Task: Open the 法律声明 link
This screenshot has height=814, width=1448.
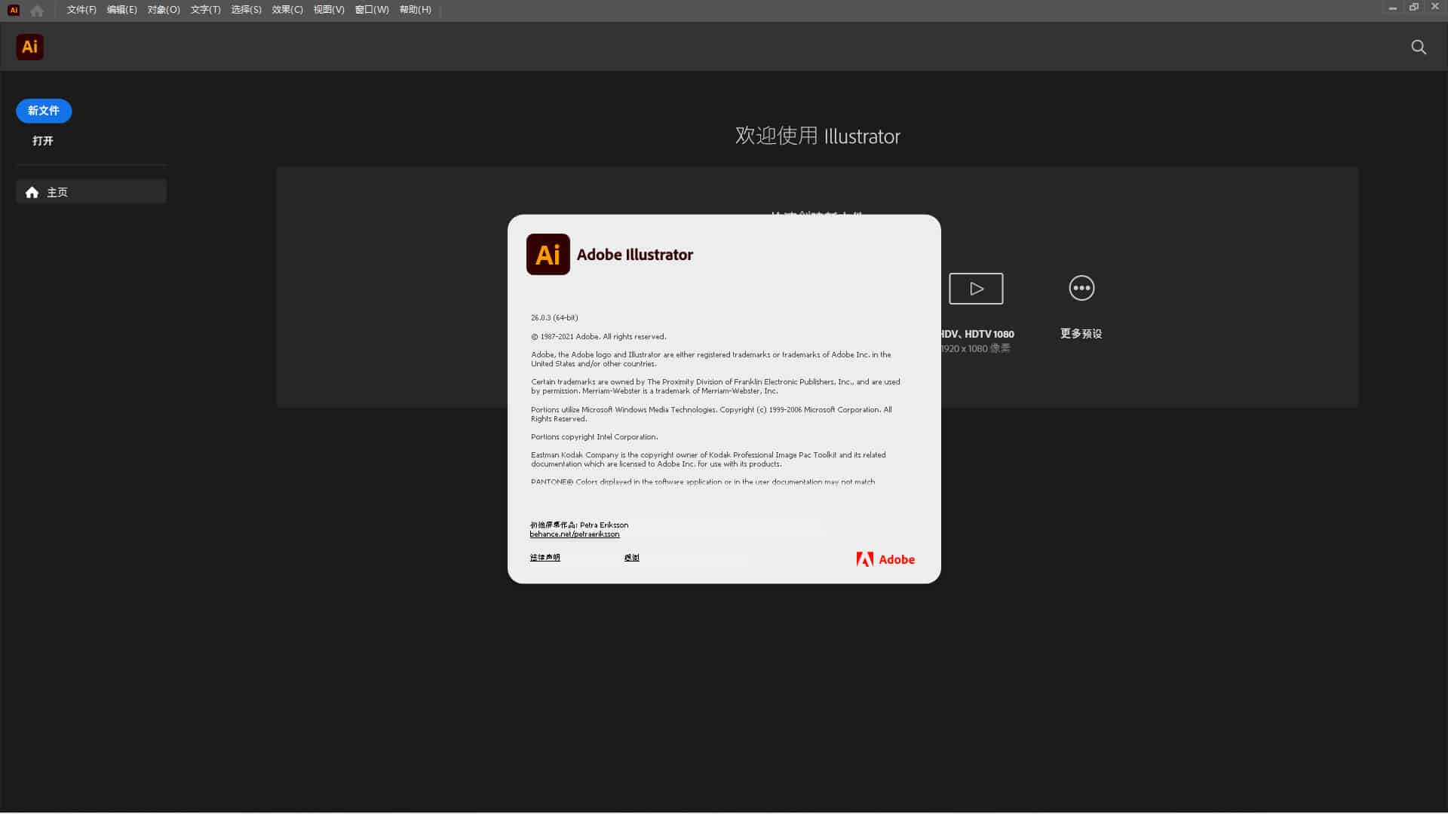Action: coord(545,558)
